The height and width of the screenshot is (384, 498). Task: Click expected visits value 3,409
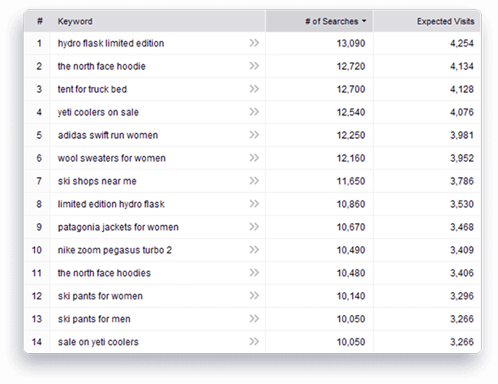tap(462, 250)
